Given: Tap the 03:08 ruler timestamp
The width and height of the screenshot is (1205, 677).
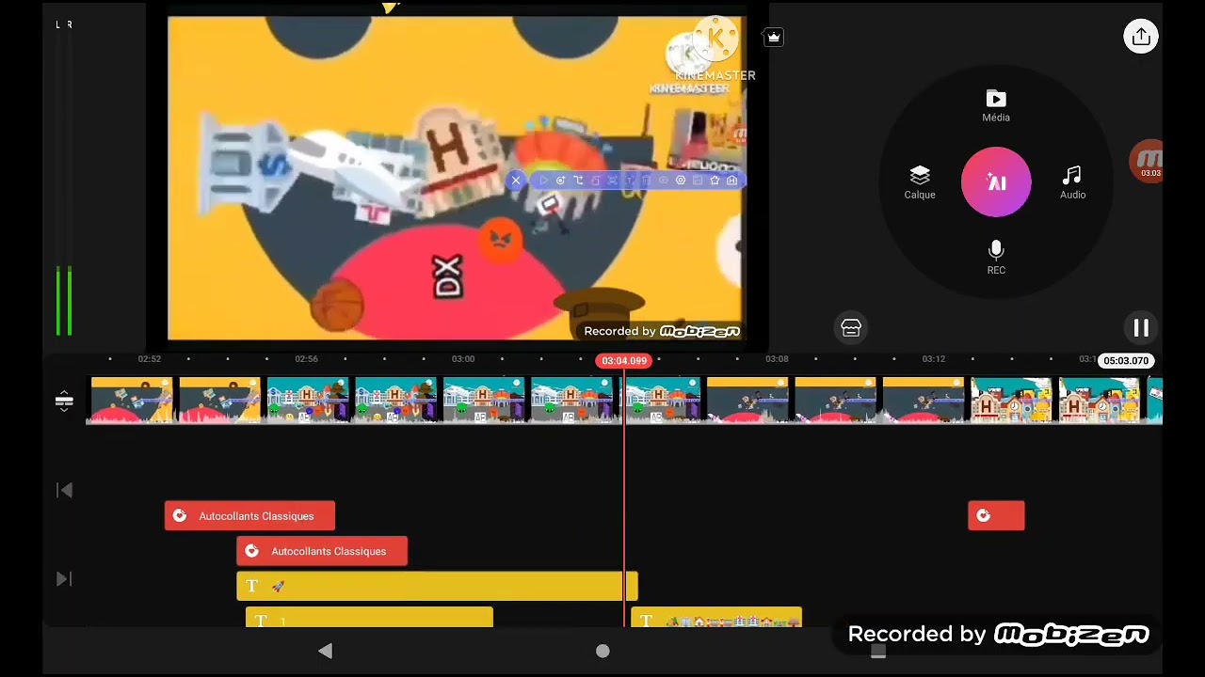Looking at the screenshot, I should 777,359.
